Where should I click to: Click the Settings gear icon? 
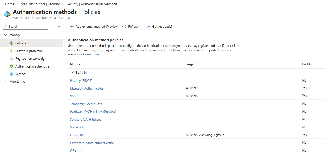(11, 74)
